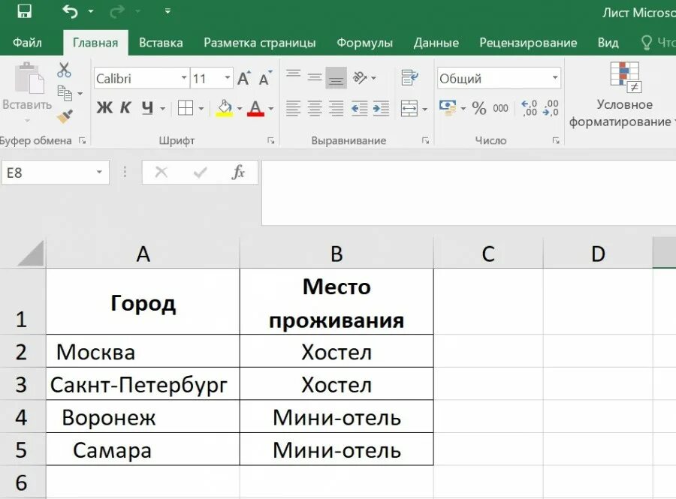
Task: Click the Select All corner triangle
Action: (31, 253)
